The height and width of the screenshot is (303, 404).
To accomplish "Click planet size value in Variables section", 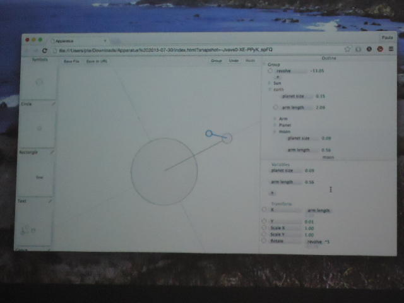I will 309,170.
